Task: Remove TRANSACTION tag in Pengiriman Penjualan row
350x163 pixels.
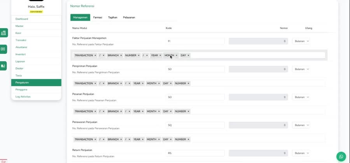Action: pyautogui.click(x=95, y=83)
